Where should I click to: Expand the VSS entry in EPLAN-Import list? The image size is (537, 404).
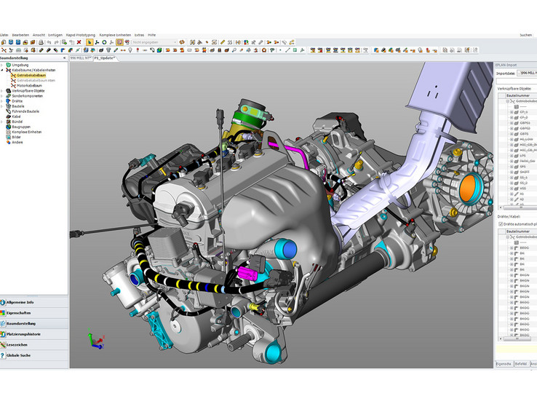pos(512,189)
